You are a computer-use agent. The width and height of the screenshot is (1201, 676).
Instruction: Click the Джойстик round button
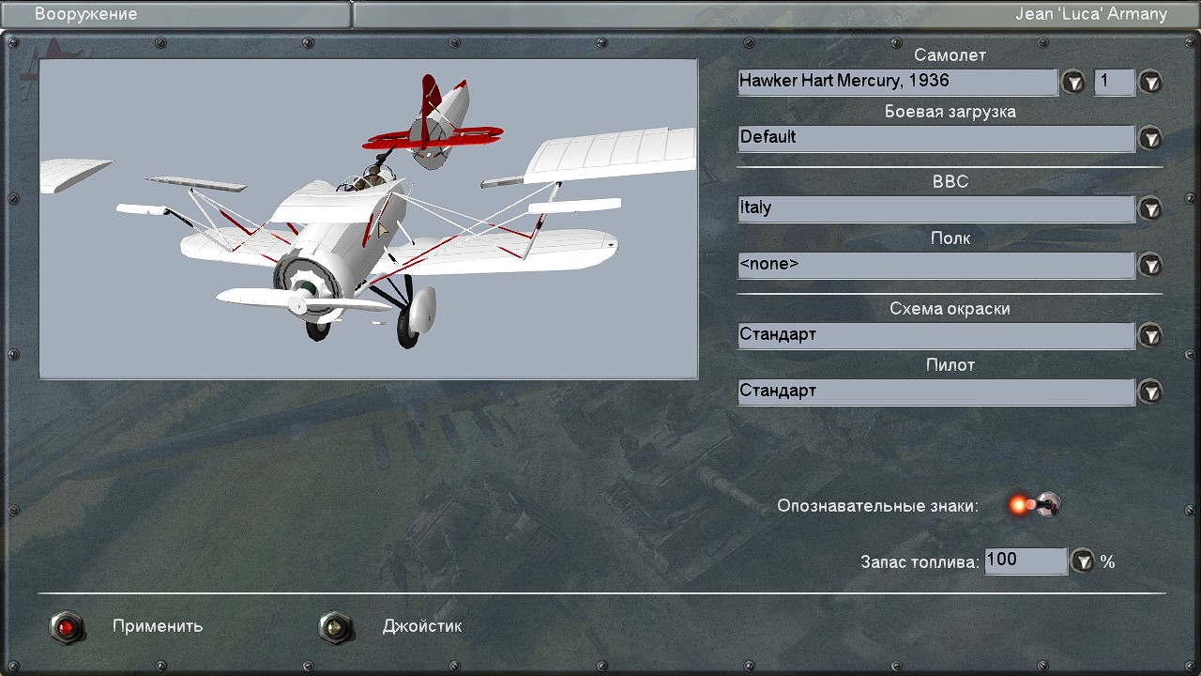(x=336, y=626)
